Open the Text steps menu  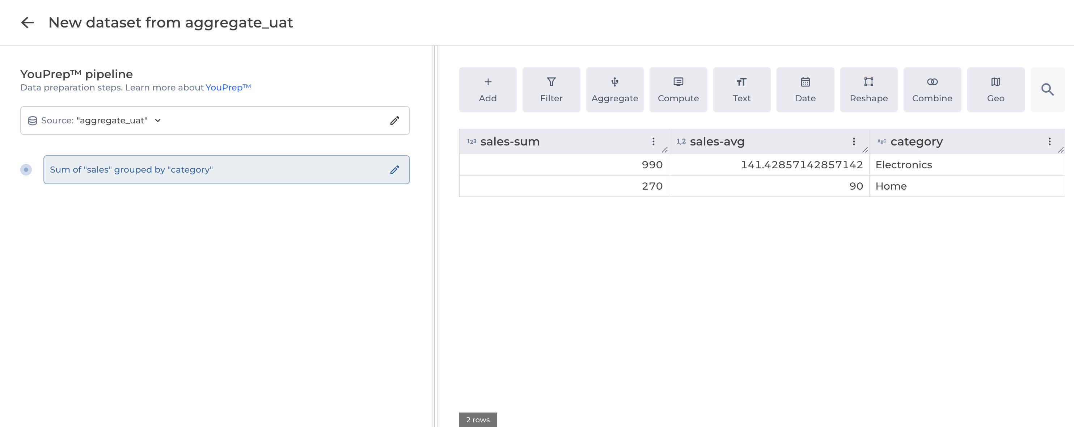(742, 90)
